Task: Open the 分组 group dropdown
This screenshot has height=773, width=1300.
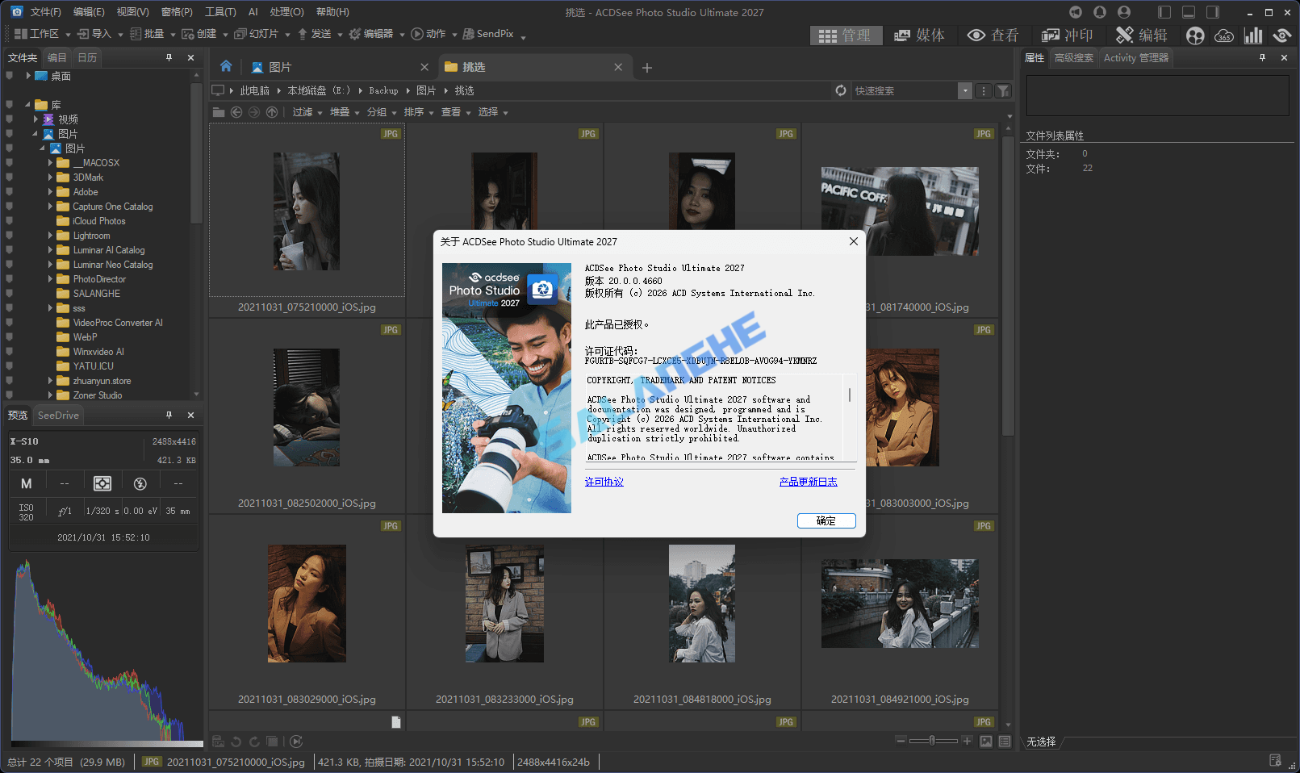Action: [382, 112]
